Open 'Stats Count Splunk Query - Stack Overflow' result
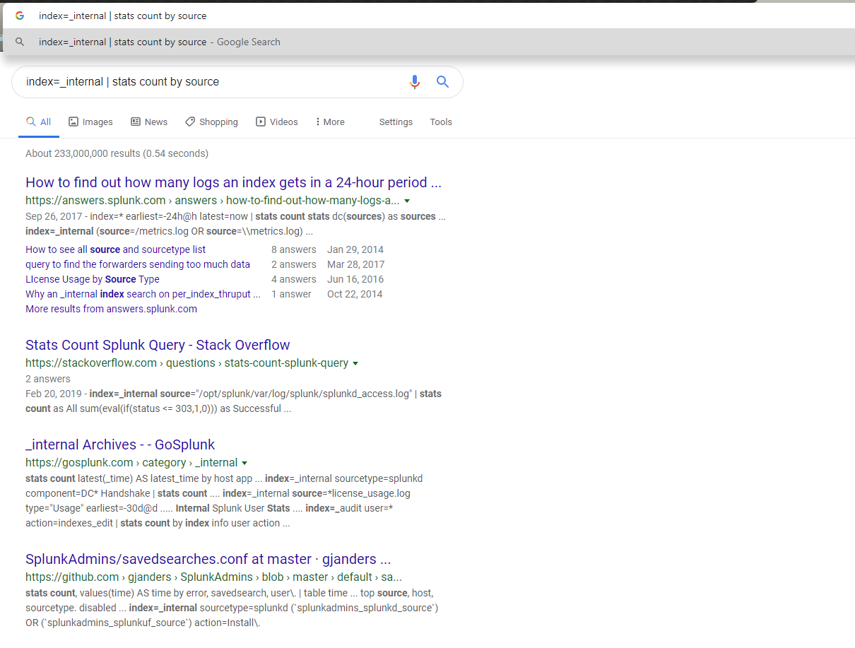Image resolution: width=855 pixels, height=648 pixels. [158, 345]
